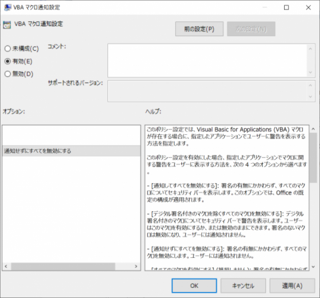This screenshot has width=320, height=298.
Task: Click the title bar window icon
Action: coord(7,7)
